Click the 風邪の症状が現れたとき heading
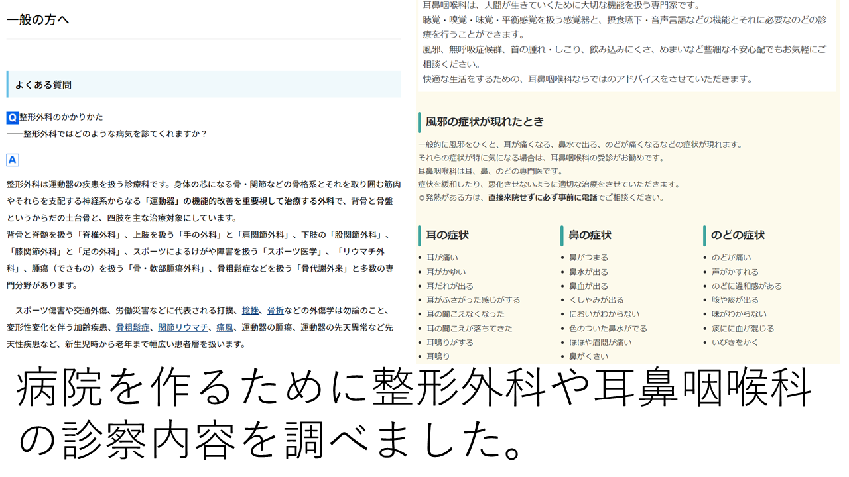Screen dimensions: 849x477 485,122
